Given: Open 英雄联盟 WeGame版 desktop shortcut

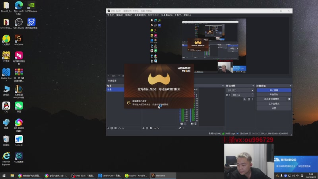Looking at the screenshot, I should 19,92.
